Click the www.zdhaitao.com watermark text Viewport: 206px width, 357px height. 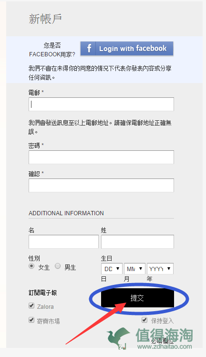165,347
